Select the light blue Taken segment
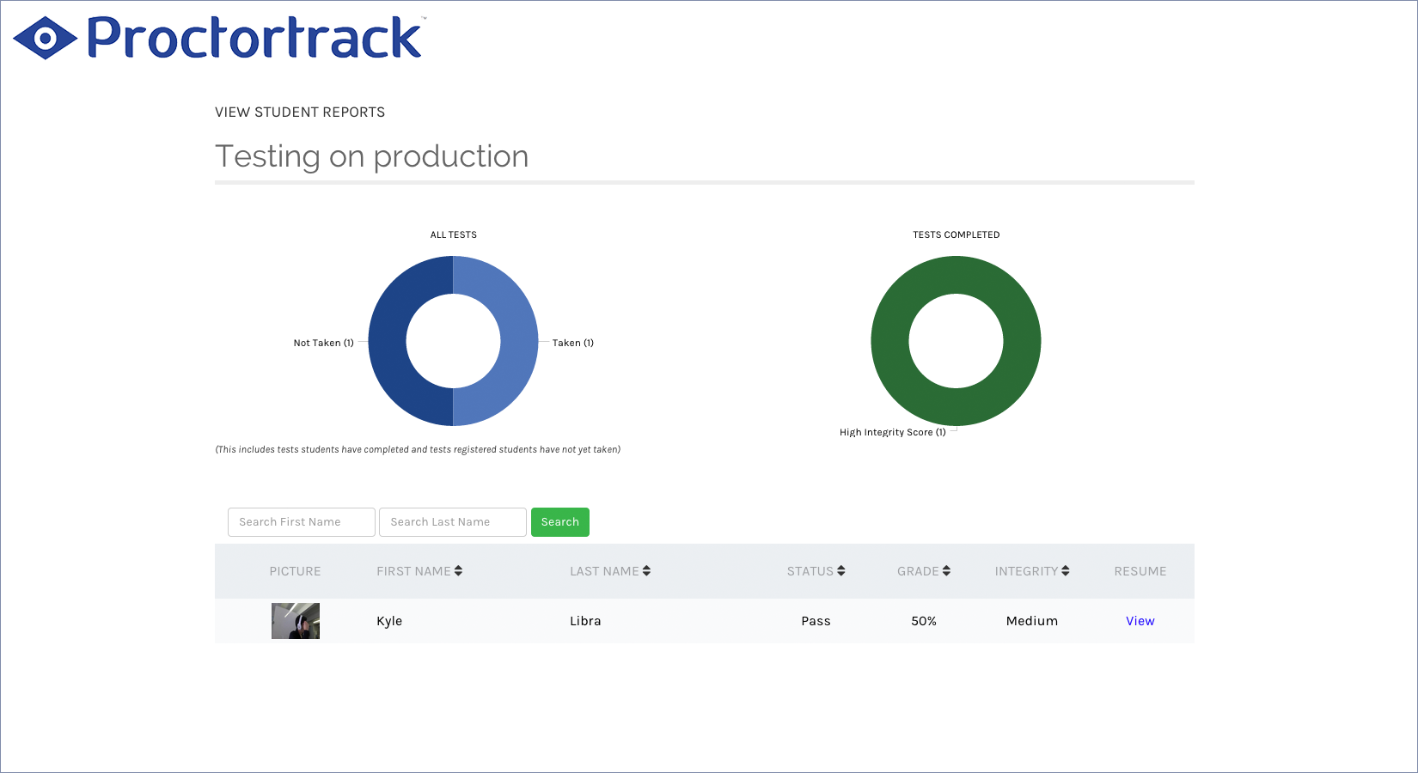1418x773 pixels. click(x=519, y=341)
